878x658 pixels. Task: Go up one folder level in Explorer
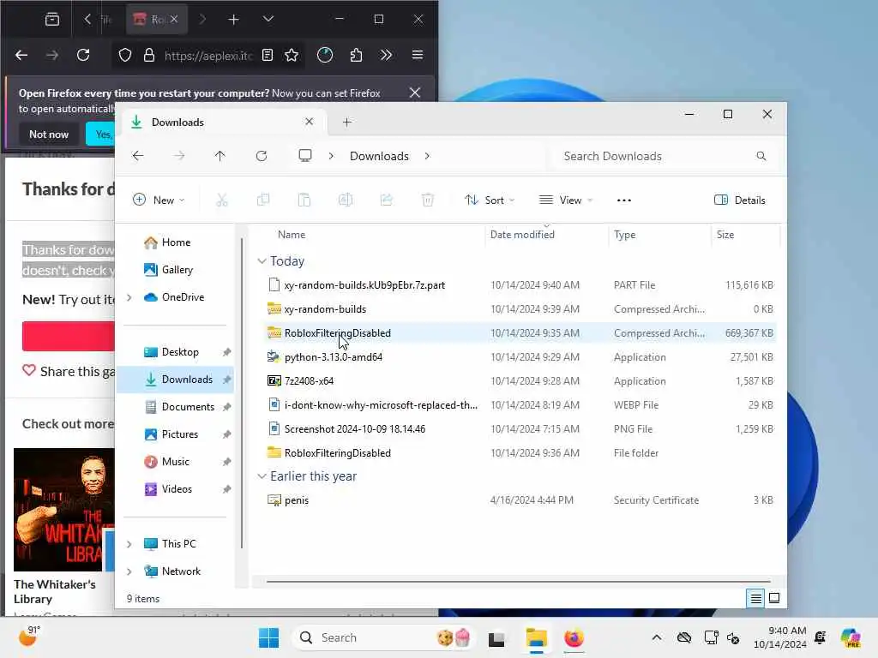pyautogui.click(x=220, y=156)
